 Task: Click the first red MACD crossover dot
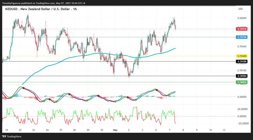tap(24, 88)
